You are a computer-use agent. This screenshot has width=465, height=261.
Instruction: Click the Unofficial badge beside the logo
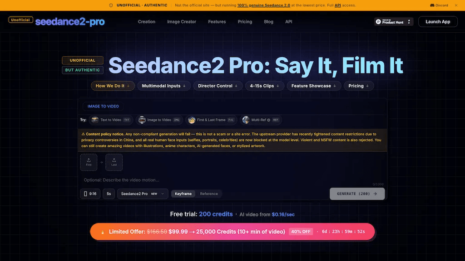click(20, 20)
